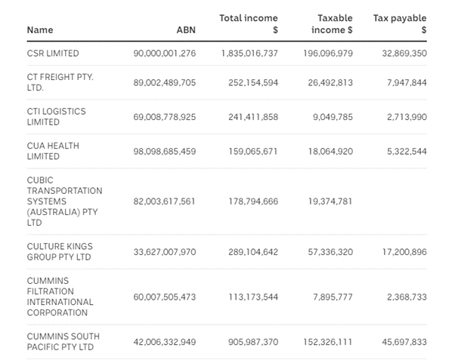Click the ABN column header
This screenshot has width=455, height=360.
185,30
